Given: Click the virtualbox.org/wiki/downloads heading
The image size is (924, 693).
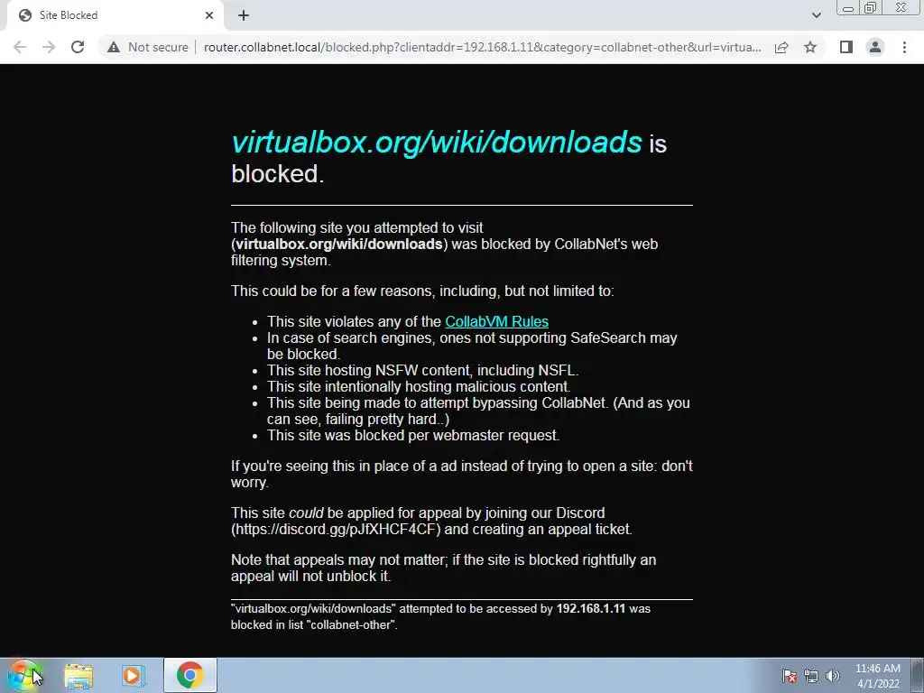Looking at the screenshot, I should [x=437, y=143].
